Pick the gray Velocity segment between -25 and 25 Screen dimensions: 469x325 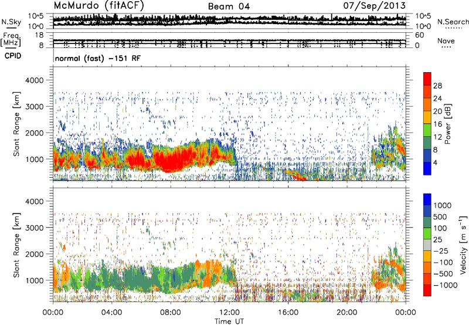[427, 245]
